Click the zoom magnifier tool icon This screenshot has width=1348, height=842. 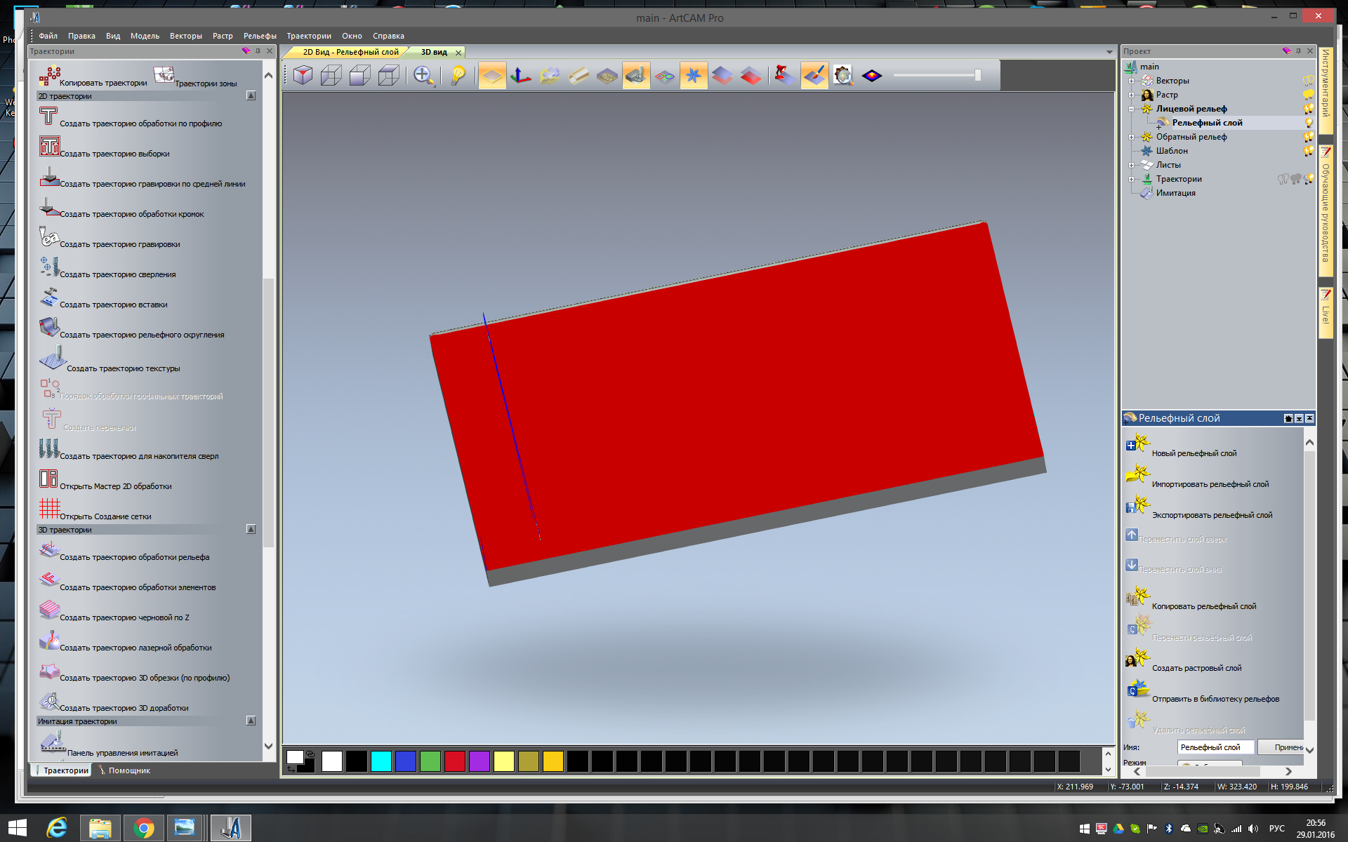[423, 76]
